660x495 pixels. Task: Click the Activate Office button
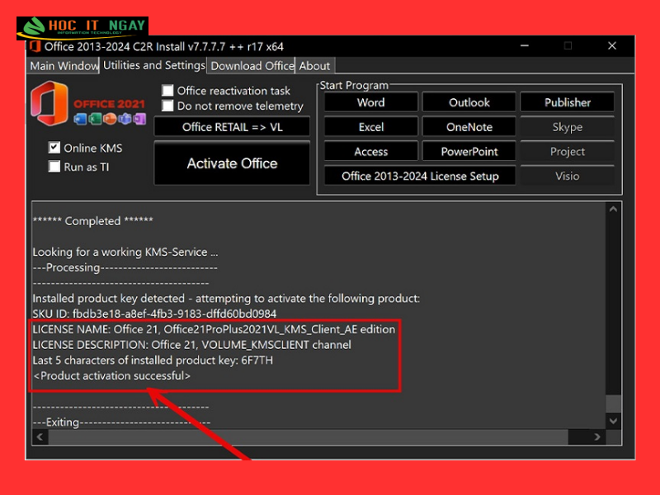tap(232, 163)
